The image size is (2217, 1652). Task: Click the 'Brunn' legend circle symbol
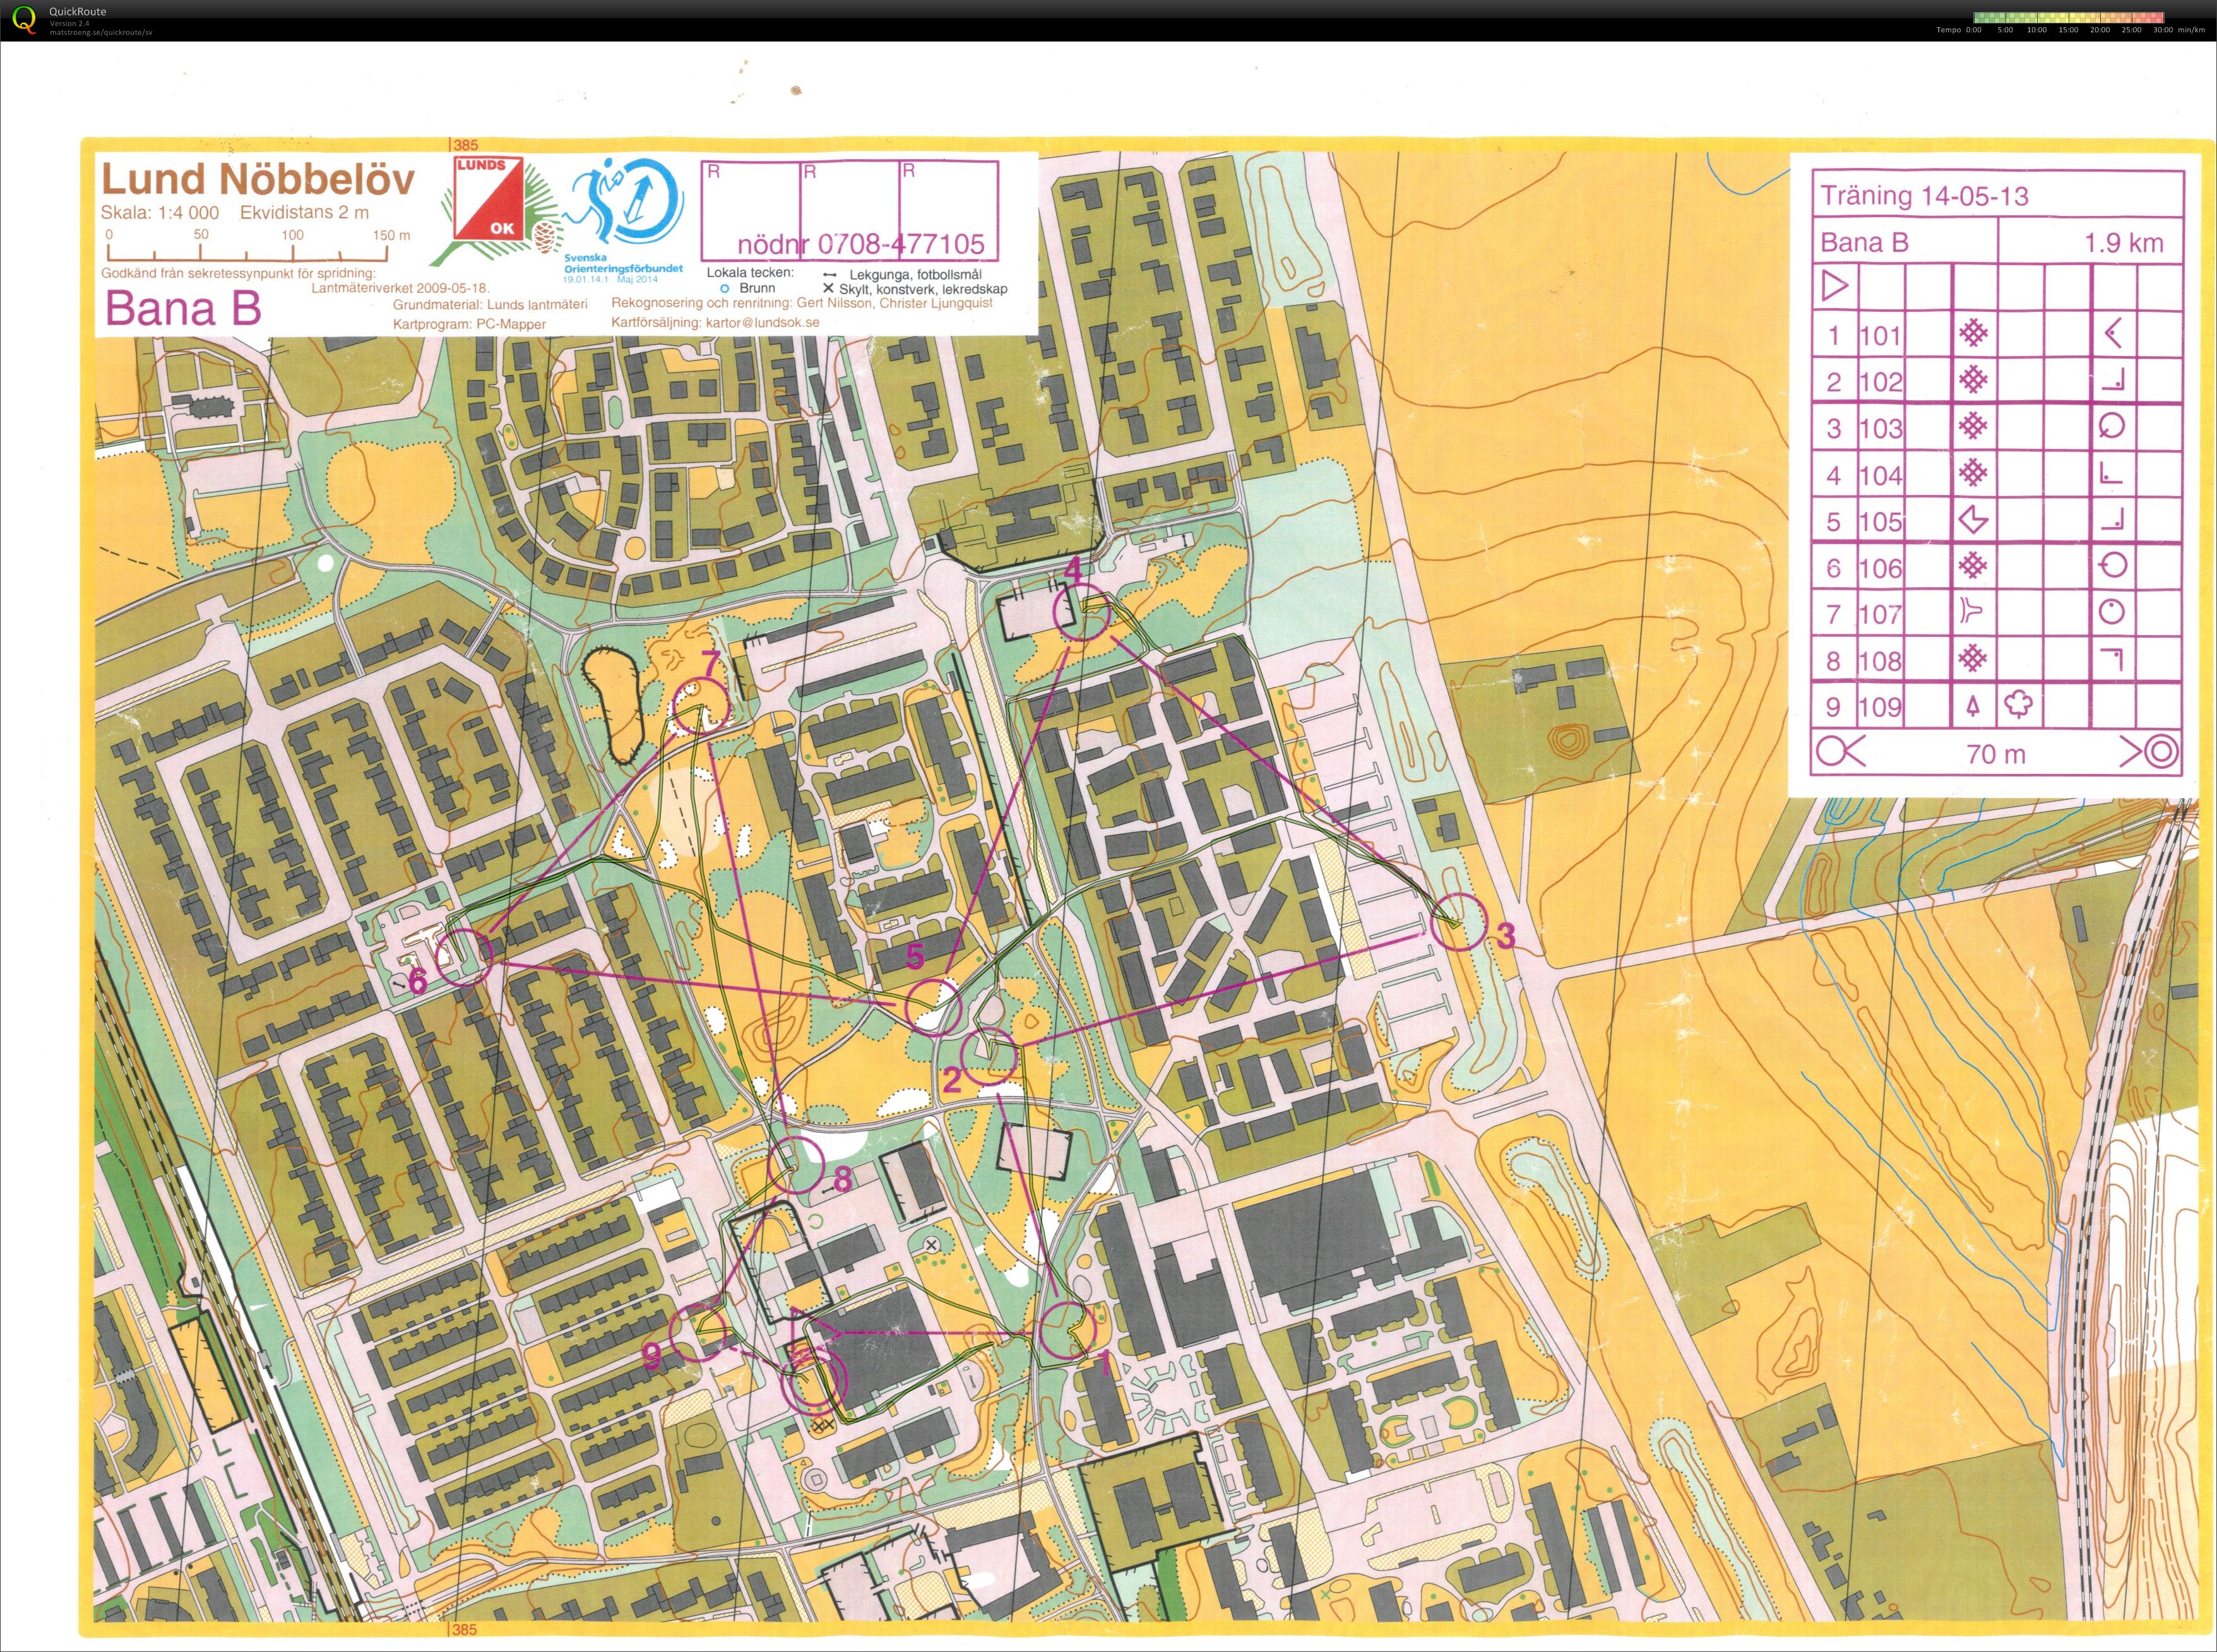pos(724,288)
